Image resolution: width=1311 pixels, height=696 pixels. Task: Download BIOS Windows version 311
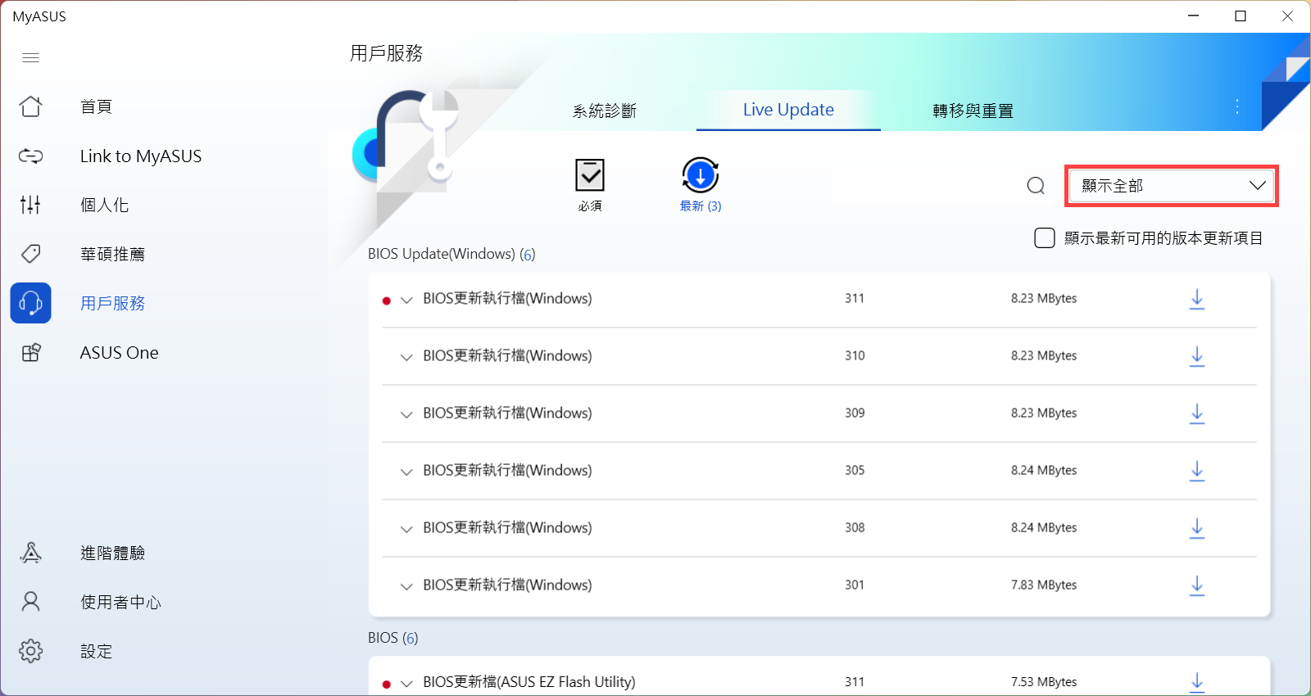1197,299
